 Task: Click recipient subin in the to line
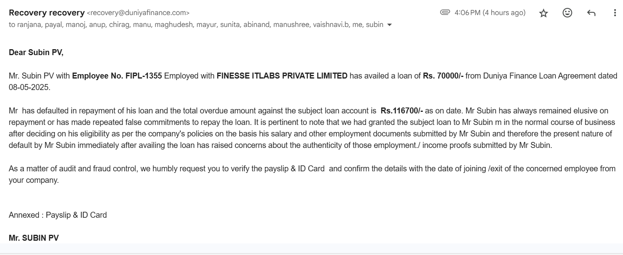tap(374, 25)
